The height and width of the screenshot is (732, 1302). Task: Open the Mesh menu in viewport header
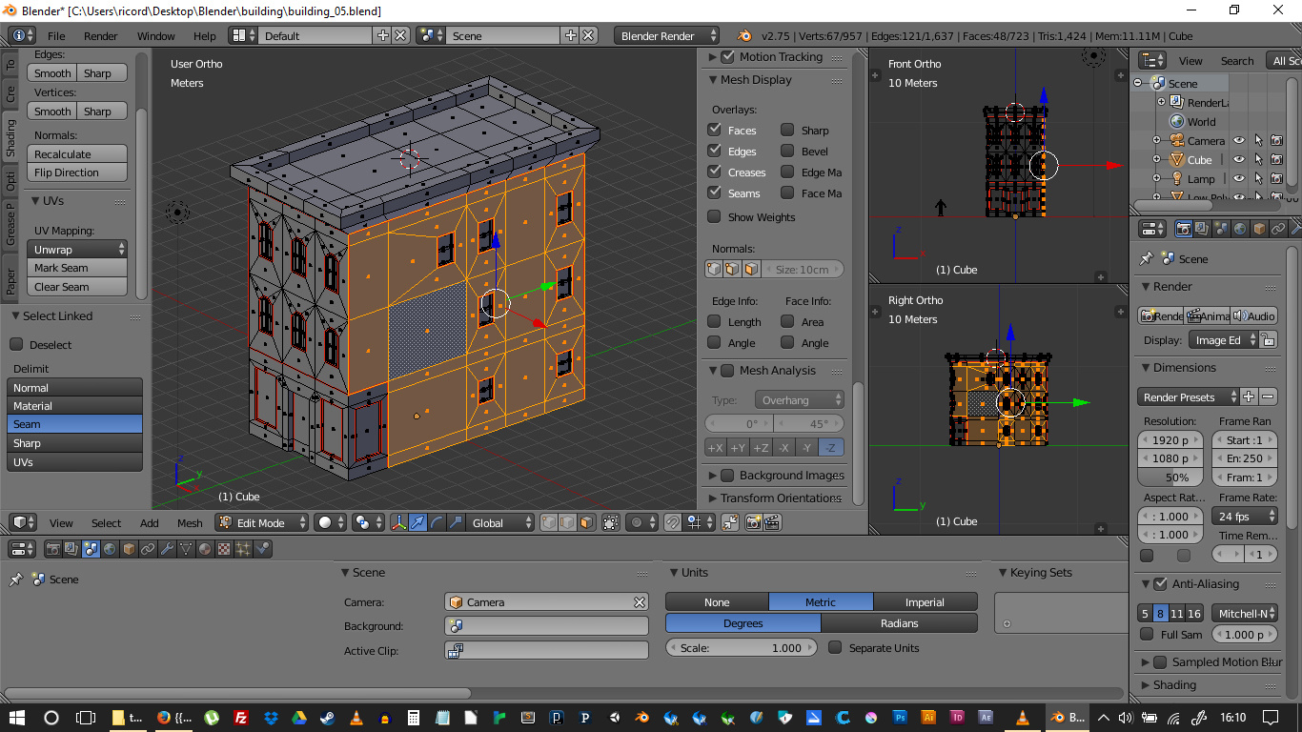click(190, 522)
